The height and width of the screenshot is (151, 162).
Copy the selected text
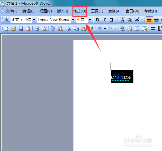(76, 29)
